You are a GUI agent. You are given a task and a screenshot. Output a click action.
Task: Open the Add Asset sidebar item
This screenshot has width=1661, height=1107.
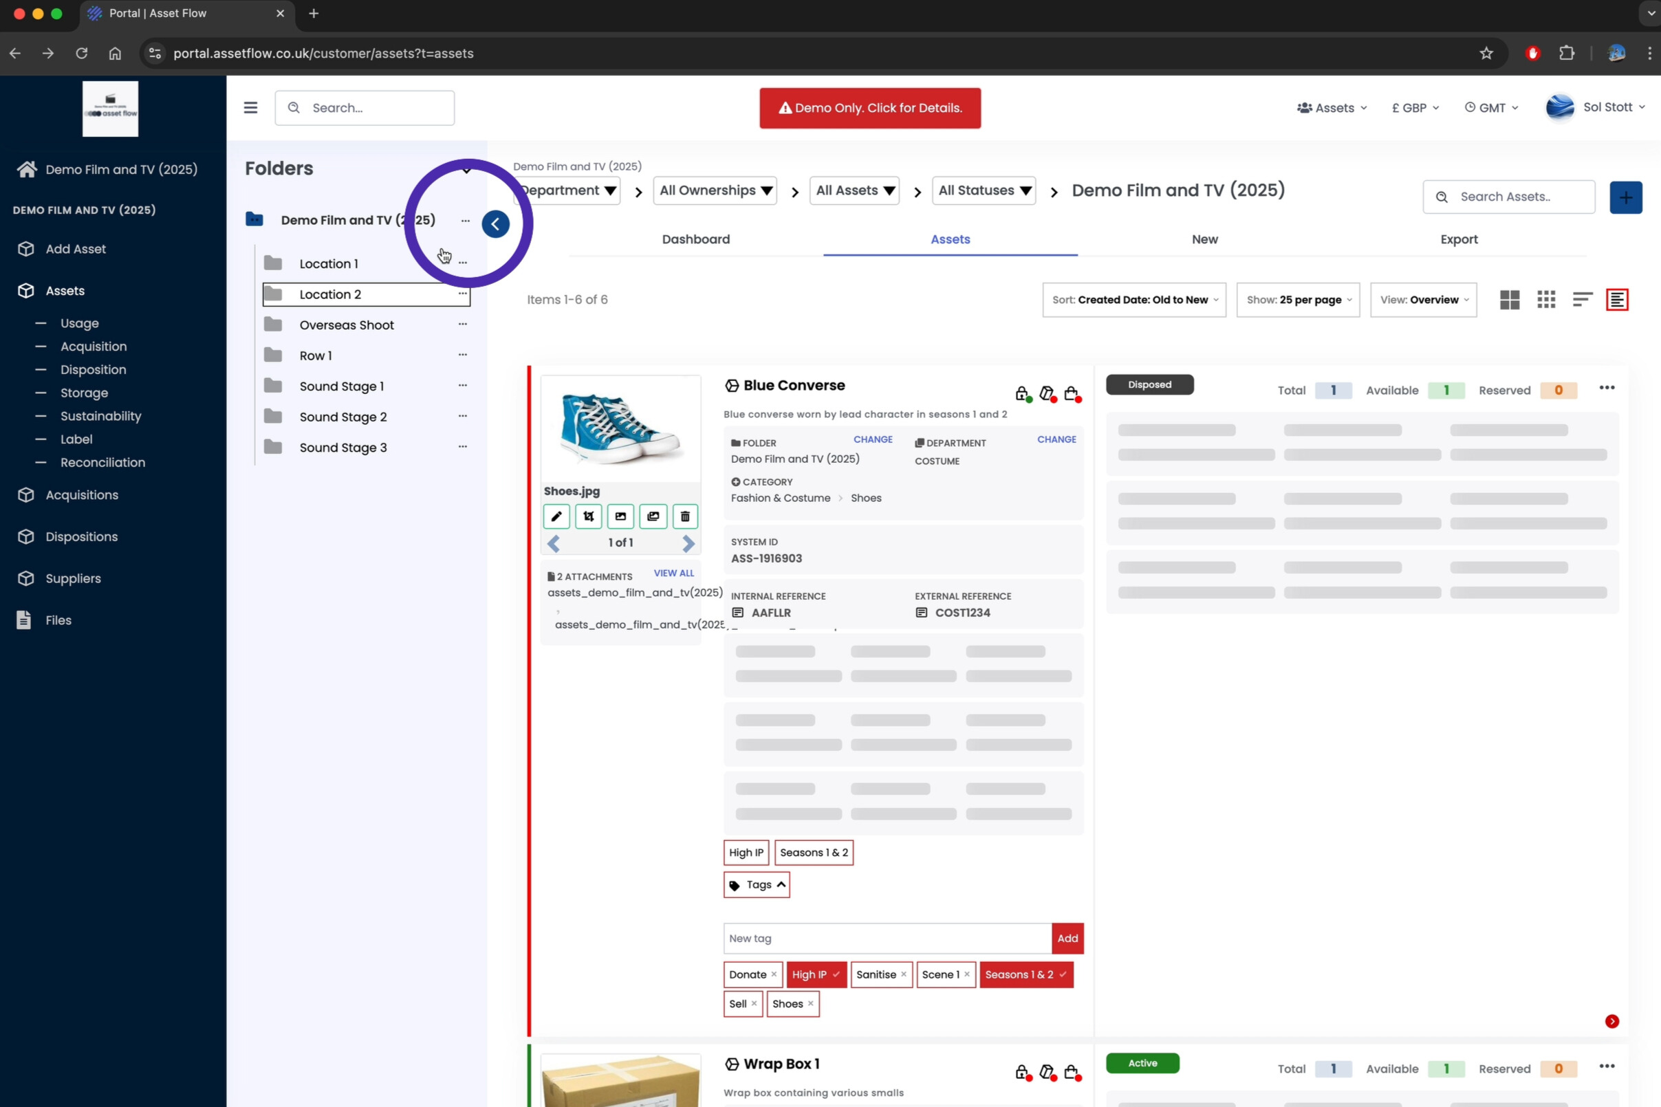point(76,248)
